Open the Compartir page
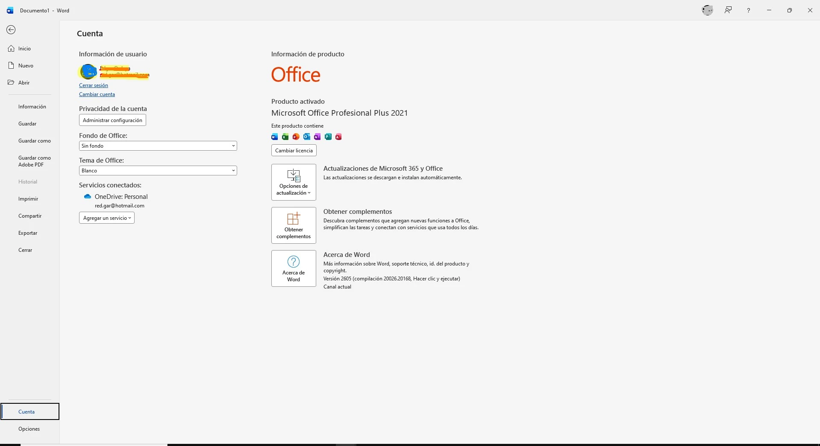 (x=29, y=216)
